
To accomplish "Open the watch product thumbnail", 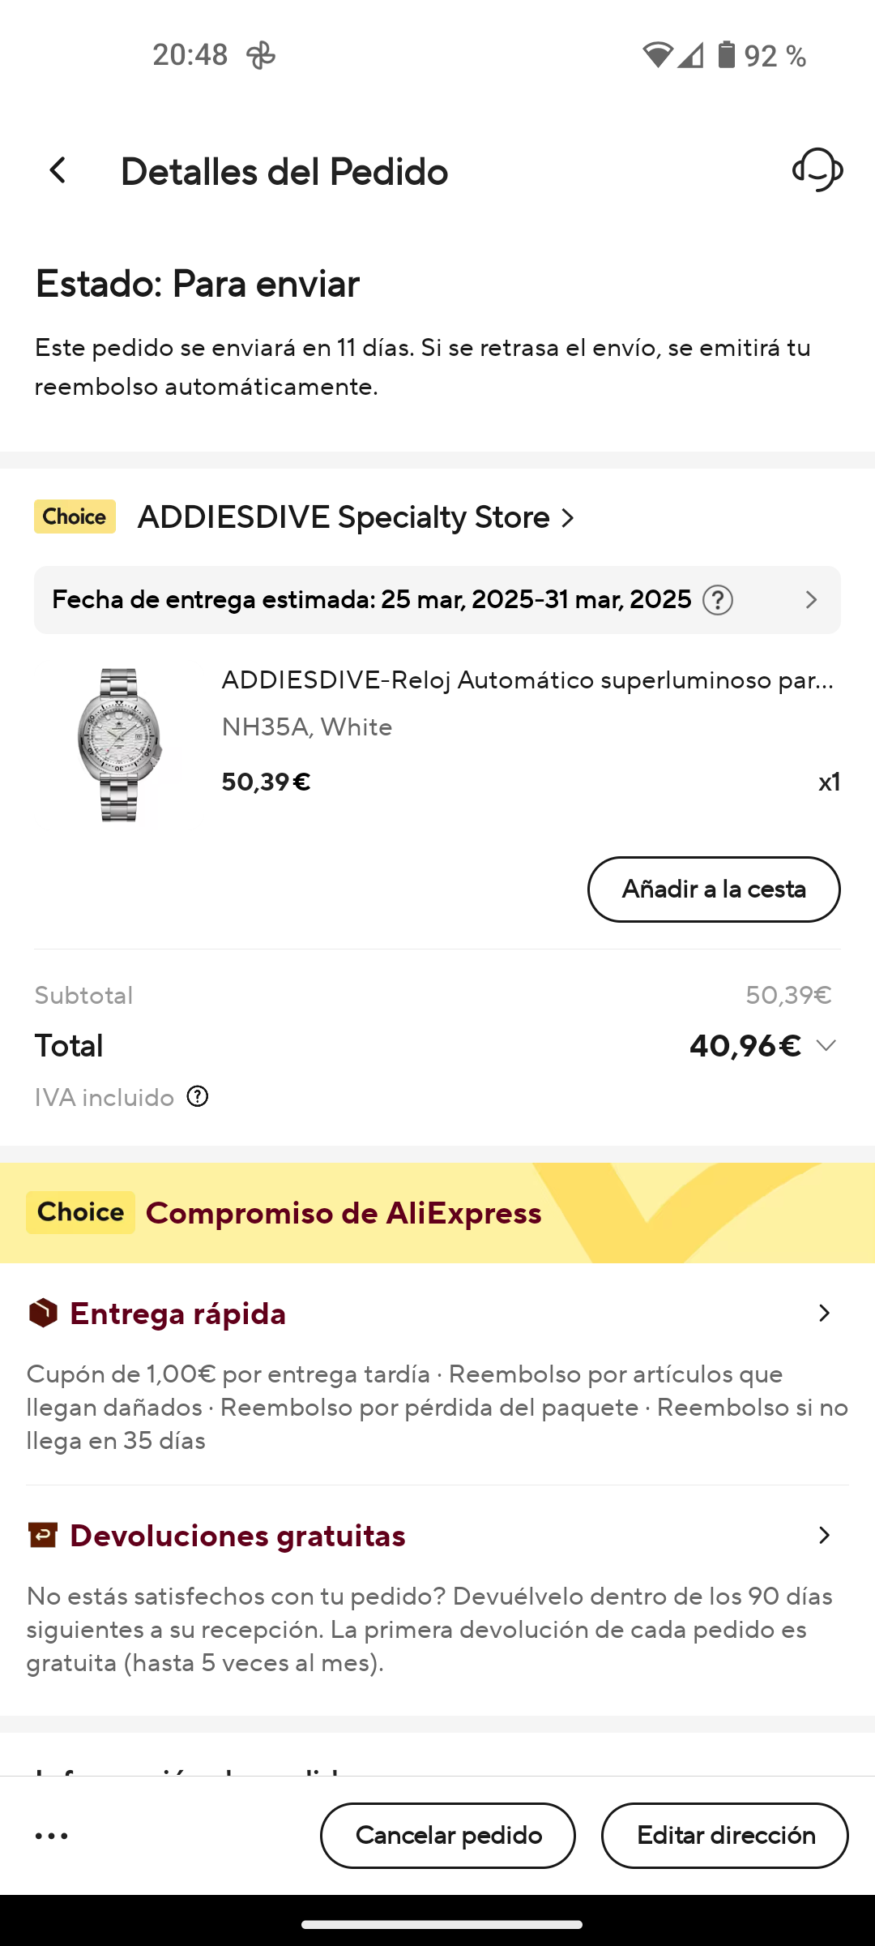I will coord(119,744).
